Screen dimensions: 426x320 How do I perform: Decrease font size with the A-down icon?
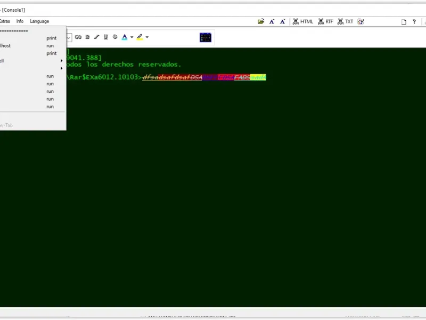tap(283, 21)
